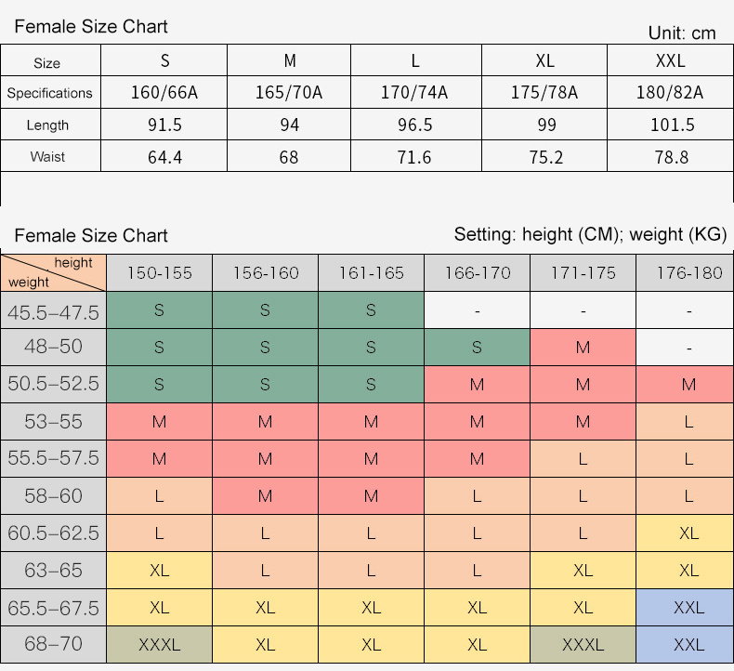This screenshot has height=671, width=734.
Task: Click the 150-155 height column header
Action: [160, 273]
